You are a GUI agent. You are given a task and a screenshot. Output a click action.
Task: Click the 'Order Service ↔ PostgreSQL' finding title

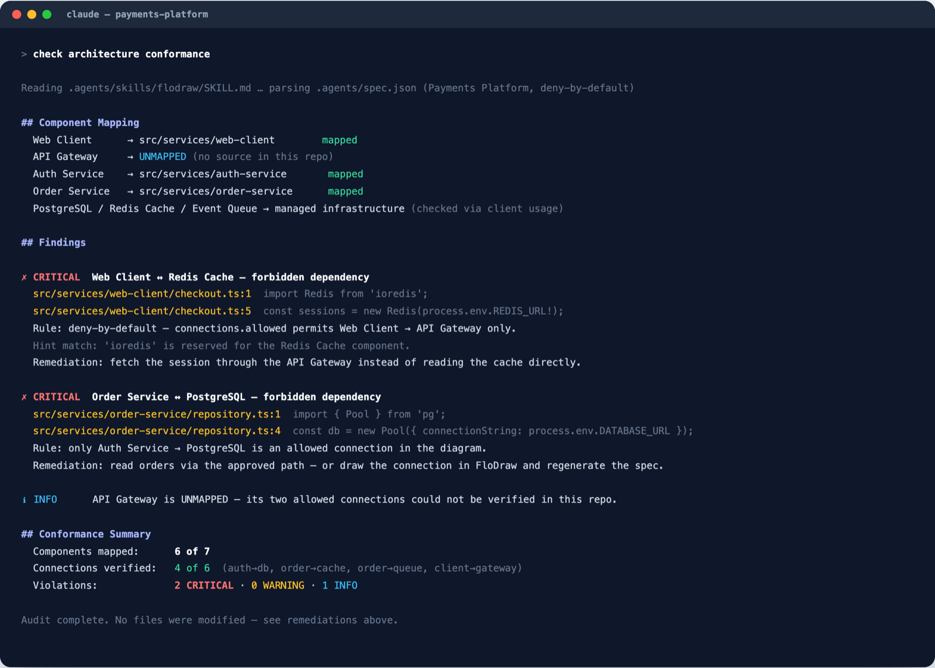coord(236,397)
